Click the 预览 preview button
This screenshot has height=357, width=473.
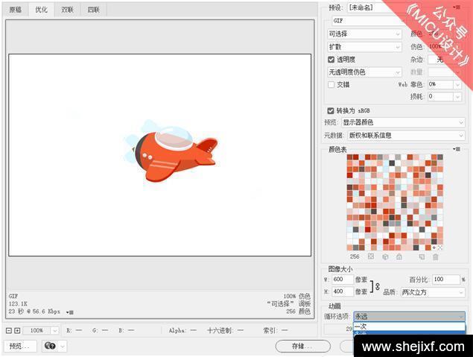[19, 347]
